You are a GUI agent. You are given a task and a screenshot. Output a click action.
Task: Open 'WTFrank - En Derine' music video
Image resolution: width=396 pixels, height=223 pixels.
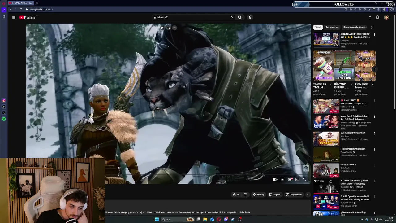tap(355, 182)
